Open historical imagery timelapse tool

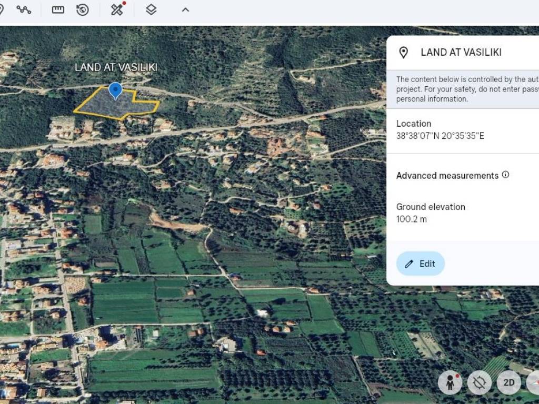[83, 9]
